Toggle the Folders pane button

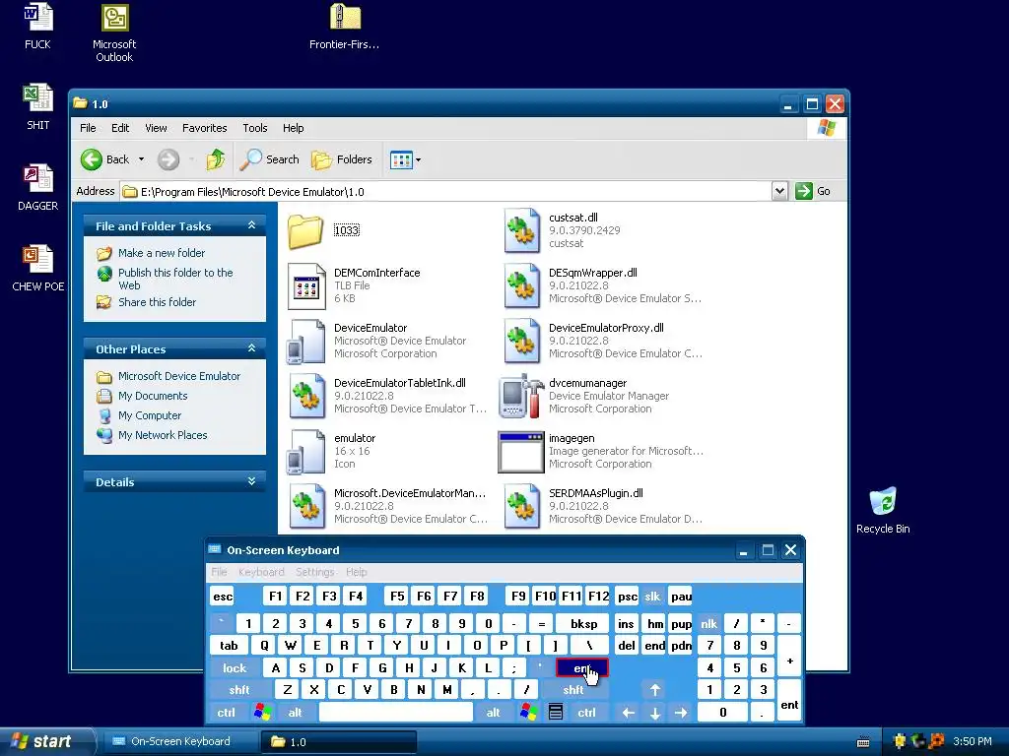[342, 159]
